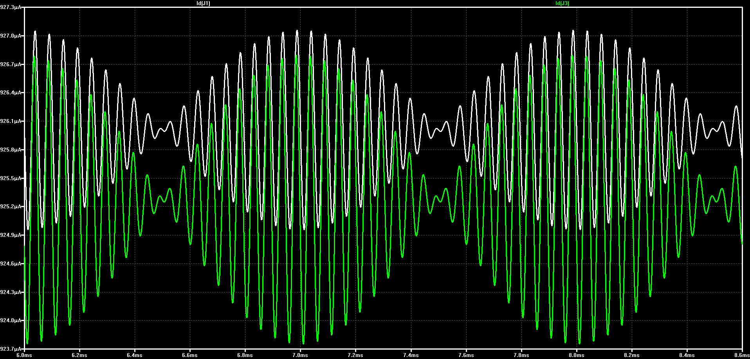Select the 8.6ms time axis label
Screen dimensions: 750x359
742,355
